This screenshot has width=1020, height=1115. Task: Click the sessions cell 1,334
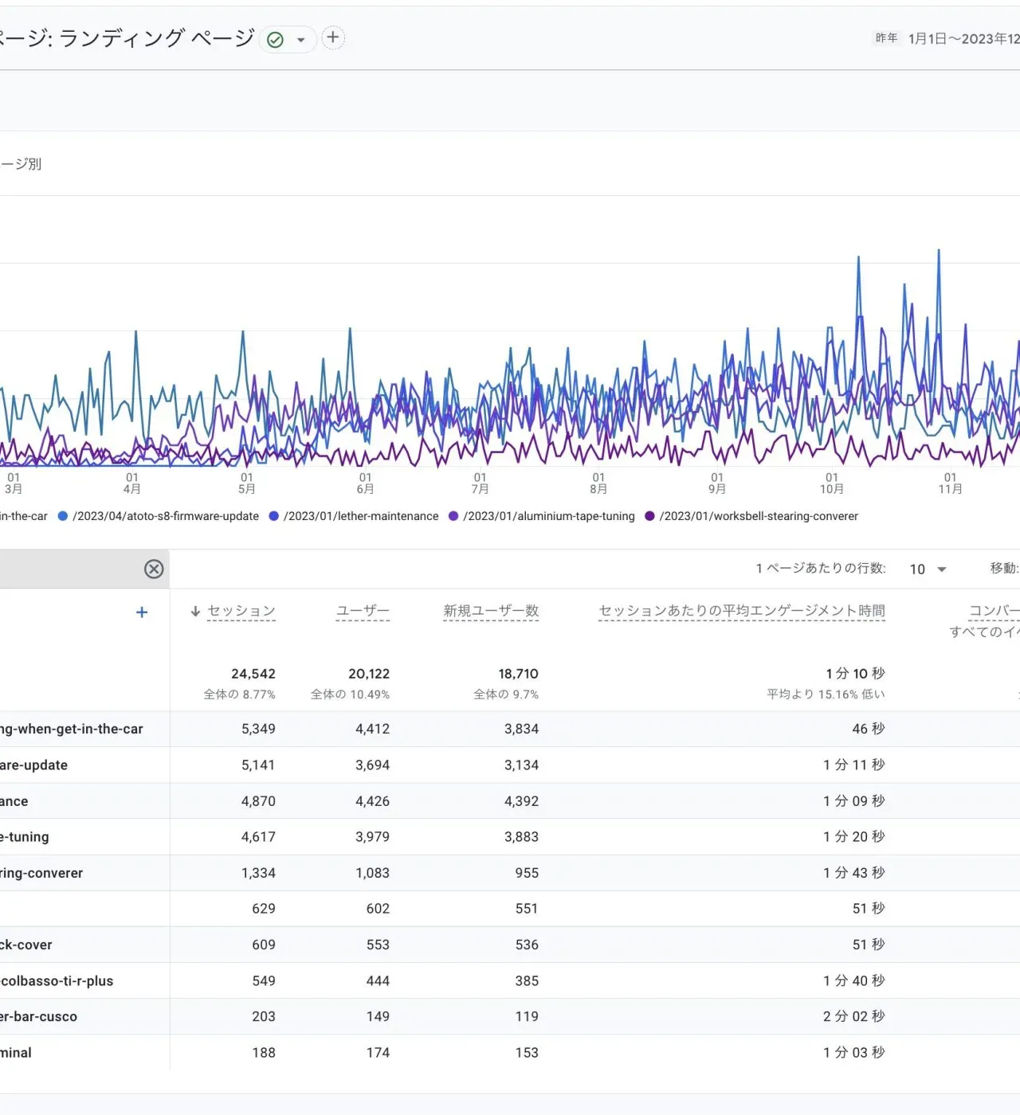(x=258, y=873)
